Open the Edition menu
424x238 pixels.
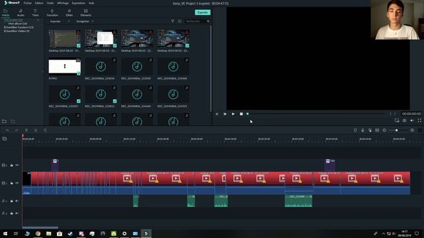pyautogui.click(x=39, y=3)
